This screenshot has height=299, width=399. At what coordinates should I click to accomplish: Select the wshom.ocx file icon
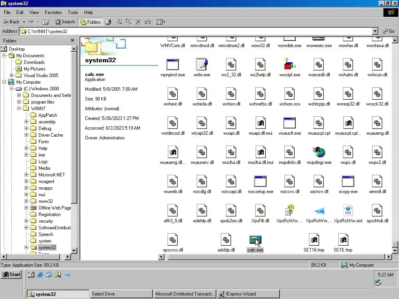click(x=290, y=93)
